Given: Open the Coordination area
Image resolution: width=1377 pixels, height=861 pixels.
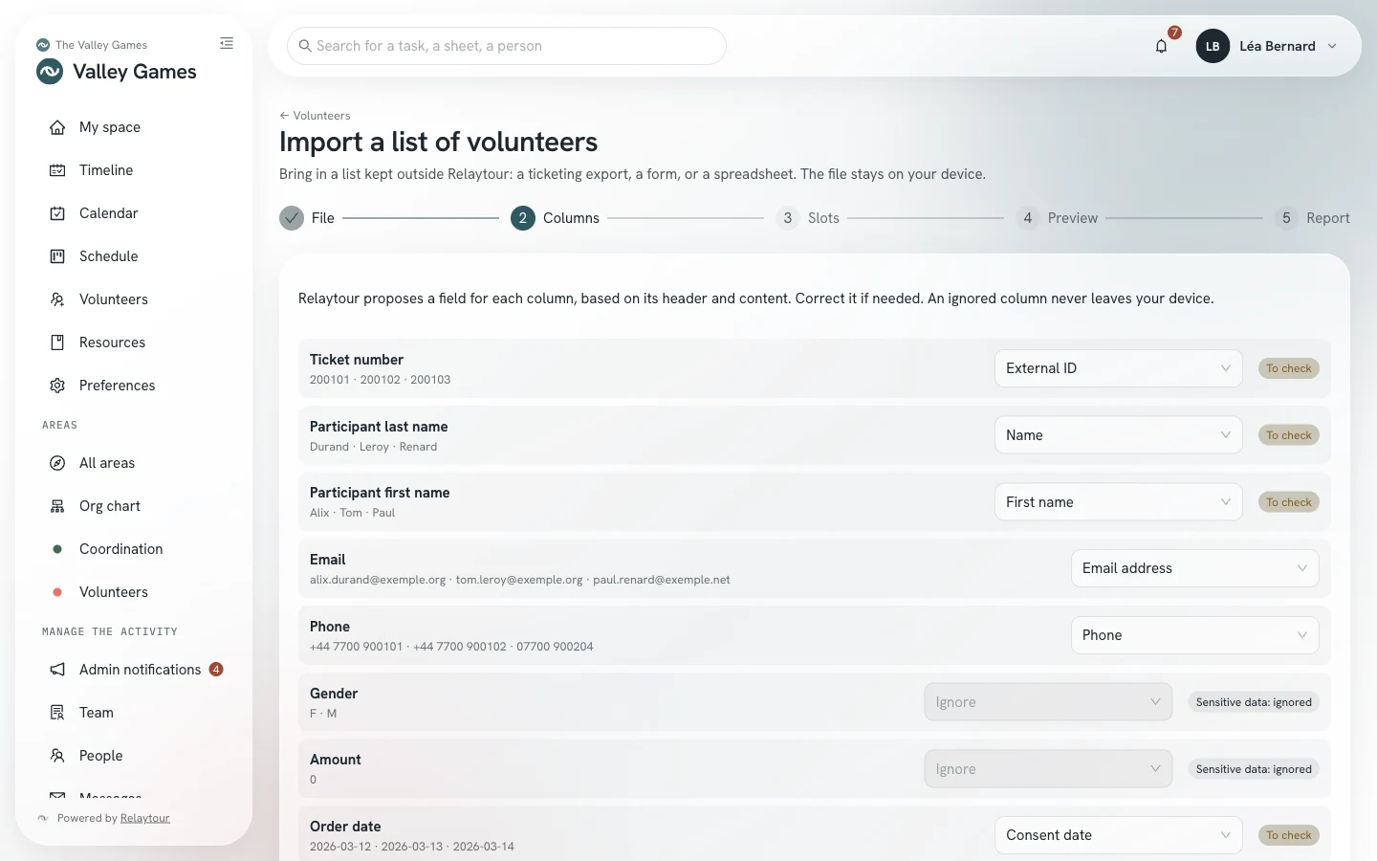Looking at the screenshot, I should click(x=121, y=549).
